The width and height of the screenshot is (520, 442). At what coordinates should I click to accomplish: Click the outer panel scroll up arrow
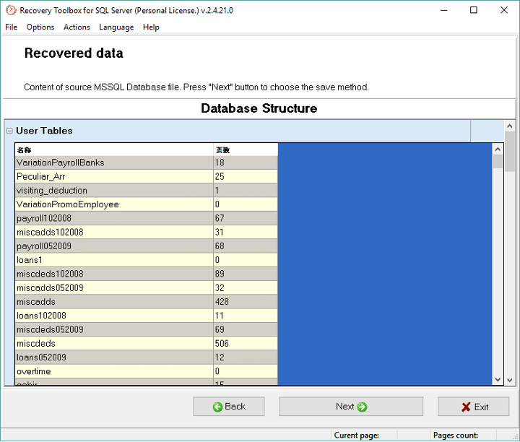510,126
